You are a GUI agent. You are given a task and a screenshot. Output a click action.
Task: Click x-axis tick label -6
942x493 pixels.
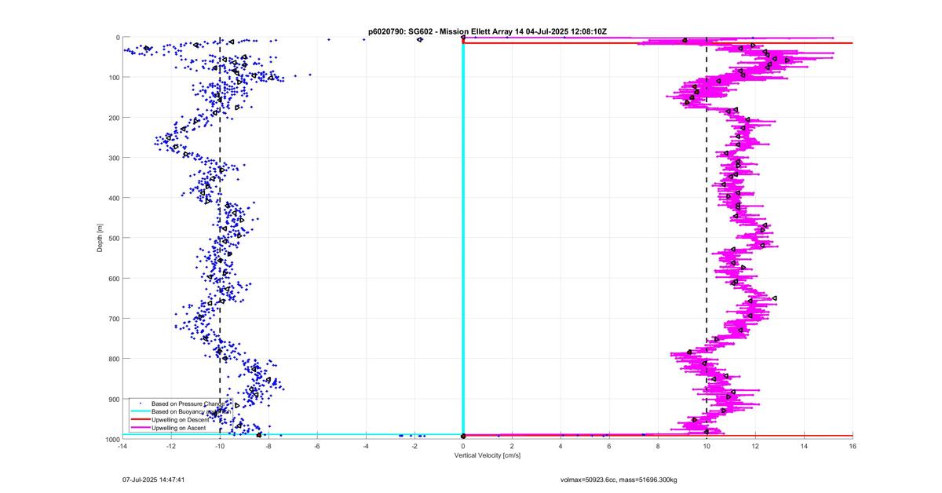pos(317,446)
